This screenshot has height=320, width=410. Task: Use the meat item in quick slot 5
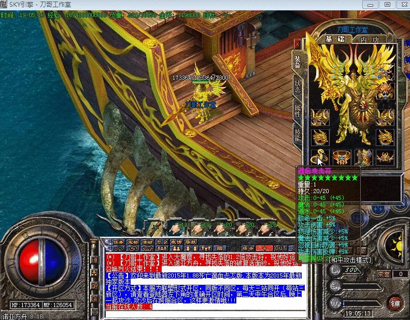click(244, 228)
